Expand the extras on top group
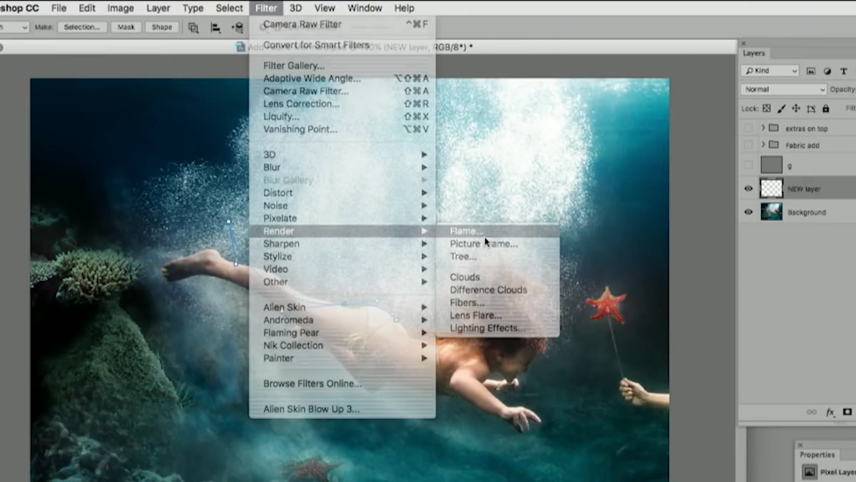The image size is (856, 482). coord(763,128)
